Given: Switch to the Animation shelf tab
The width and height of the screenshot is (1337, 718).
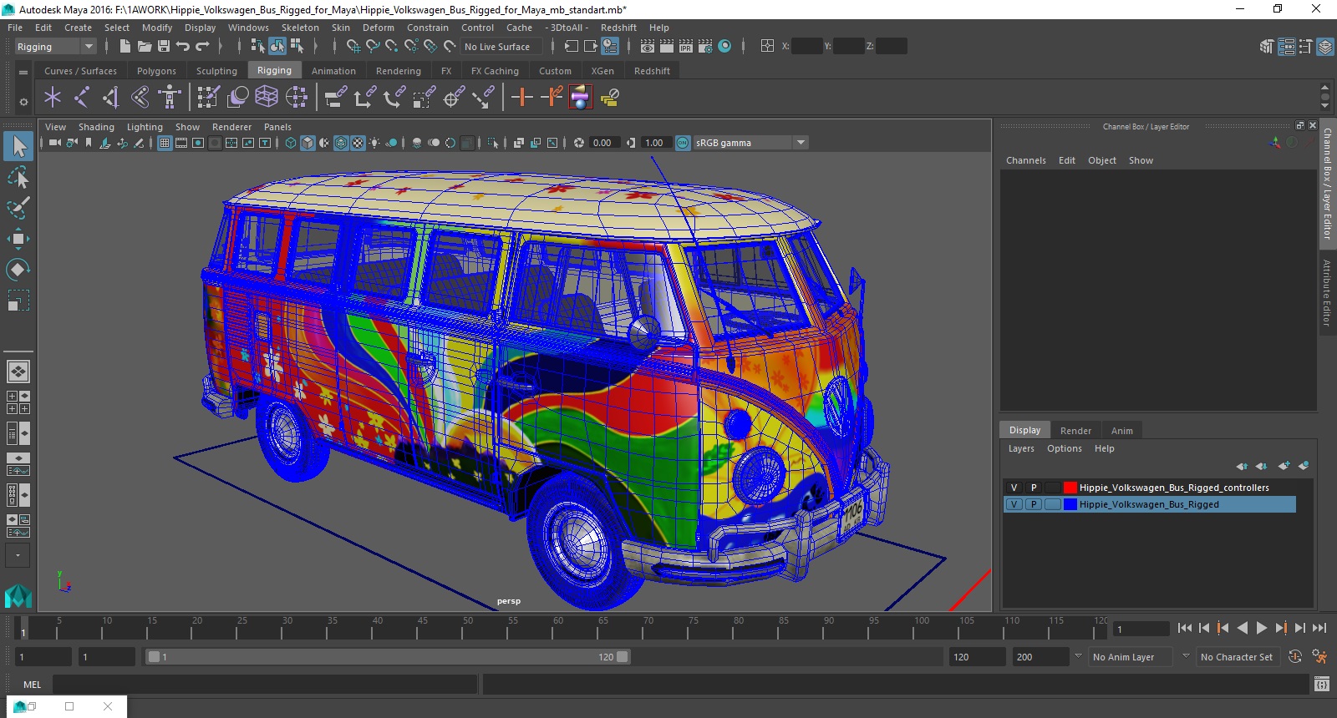Looking at the screenshot, I should pyautogui.click(x=333, y=71).
